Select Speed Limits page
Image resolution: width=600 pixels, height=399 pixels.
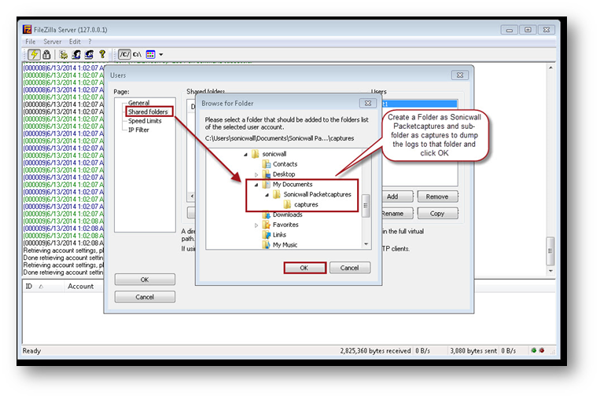pyautogui.click(x=145, y=121)
